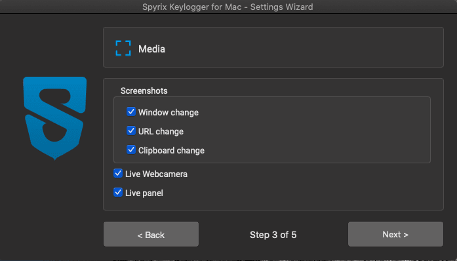Click the 'Clipboard change' label text
Screen dimensions: 457x261
(171, 150)
